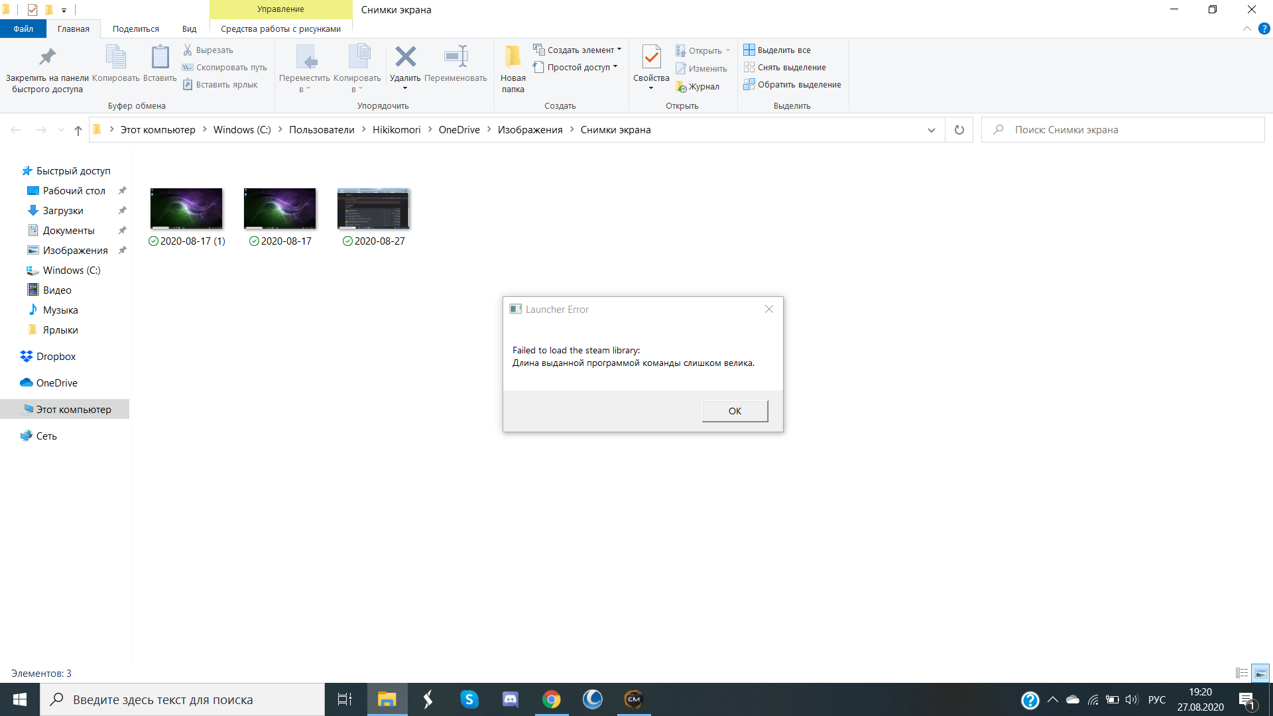Close the Launcher Error dialog

pos(769,309)
